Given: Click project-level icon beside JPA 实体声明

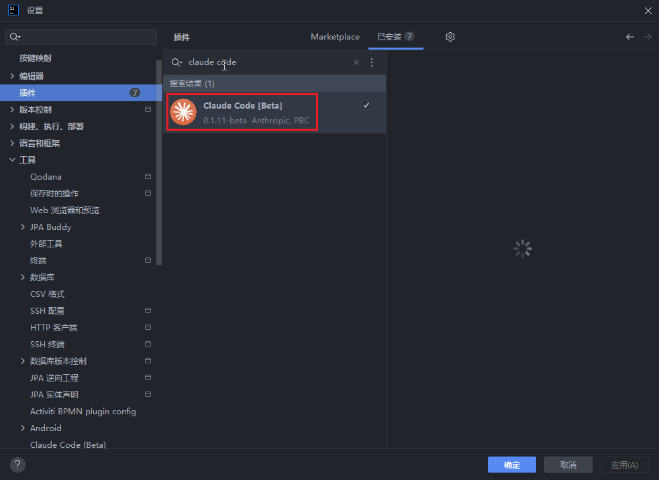Looking at the screenshot, I should pyautogui.click(x=148, y=394).
